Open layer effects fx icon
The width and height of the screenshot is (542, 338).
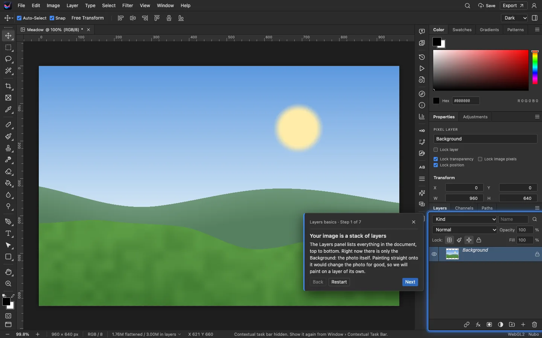coord(478,324)
